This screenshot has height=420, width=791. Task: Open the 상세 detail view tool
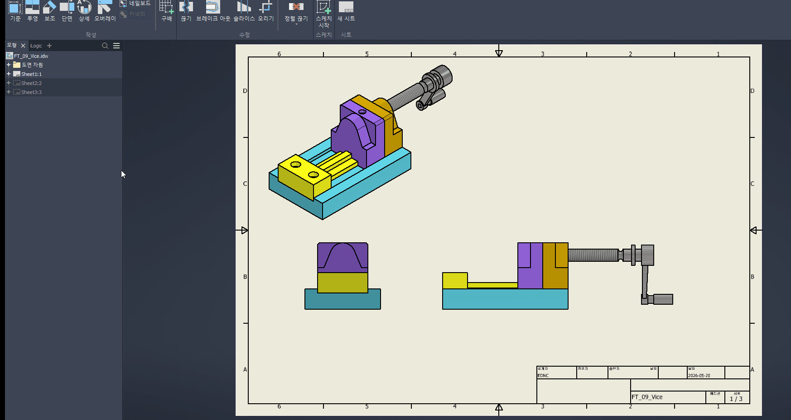(x=84, y=11)
